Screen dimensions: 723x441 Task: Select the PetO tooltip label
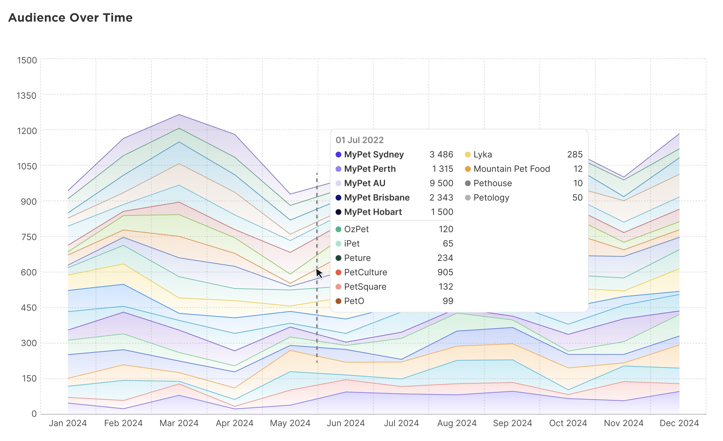(354, 301)
